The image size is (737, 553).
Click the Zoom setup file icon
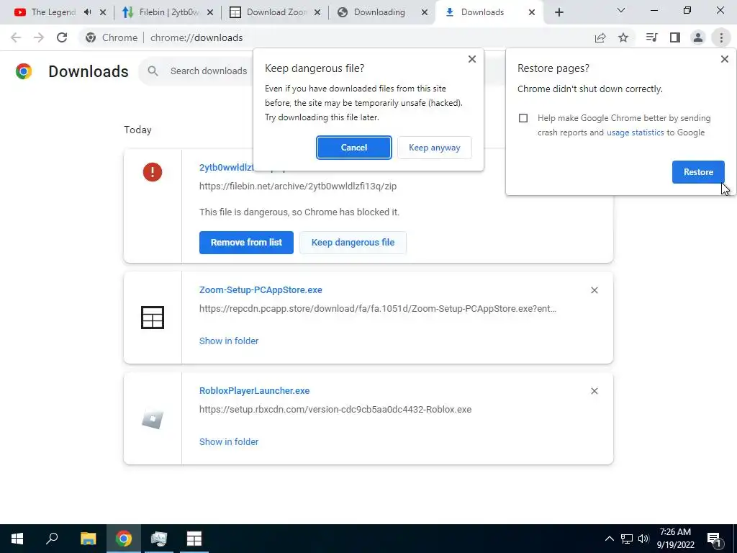[153, 318]
